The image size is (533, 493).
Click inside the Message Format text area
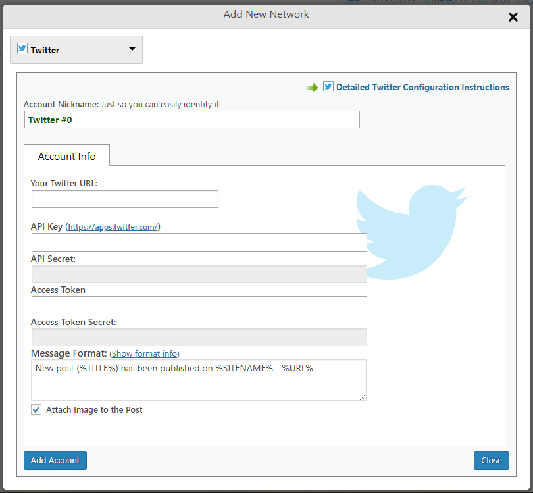pos(199,380)
